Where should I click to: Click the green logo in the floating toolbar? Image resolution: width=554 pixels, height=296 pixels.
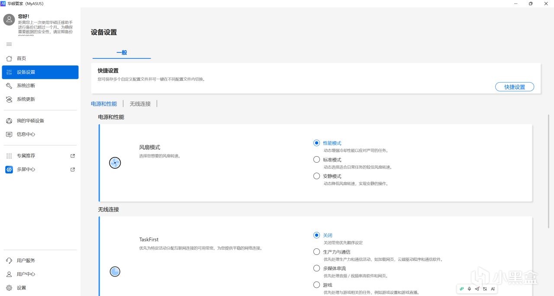pyautogui.click(x=461, y=289)
